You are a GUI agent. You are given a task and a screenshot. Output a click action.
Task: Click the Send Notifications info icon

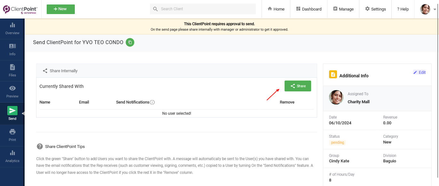[x=152, y=102]
